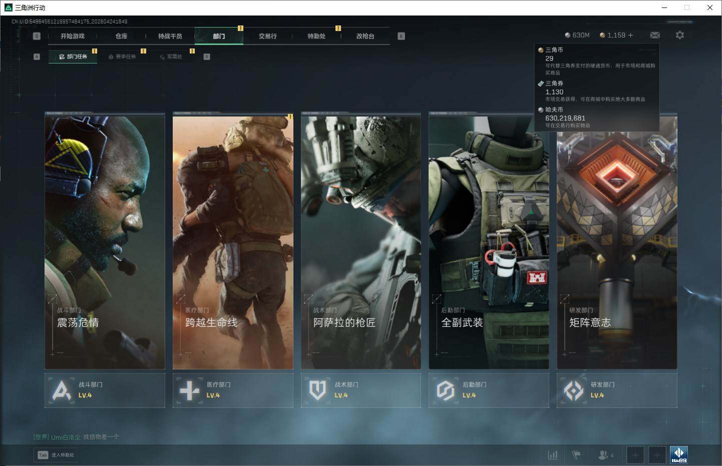Click the player avatar badge at bottom right

(679, 455)
